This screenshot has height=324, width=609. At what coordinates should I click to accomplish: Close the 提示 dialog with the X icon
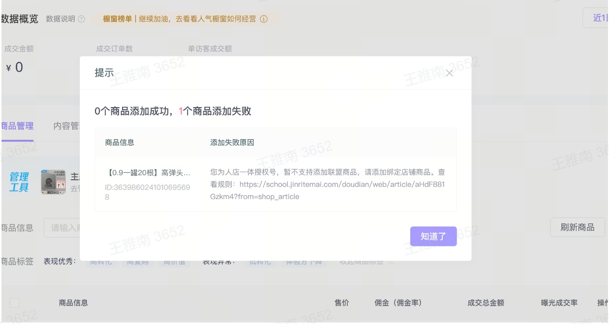tap(449, 73)
